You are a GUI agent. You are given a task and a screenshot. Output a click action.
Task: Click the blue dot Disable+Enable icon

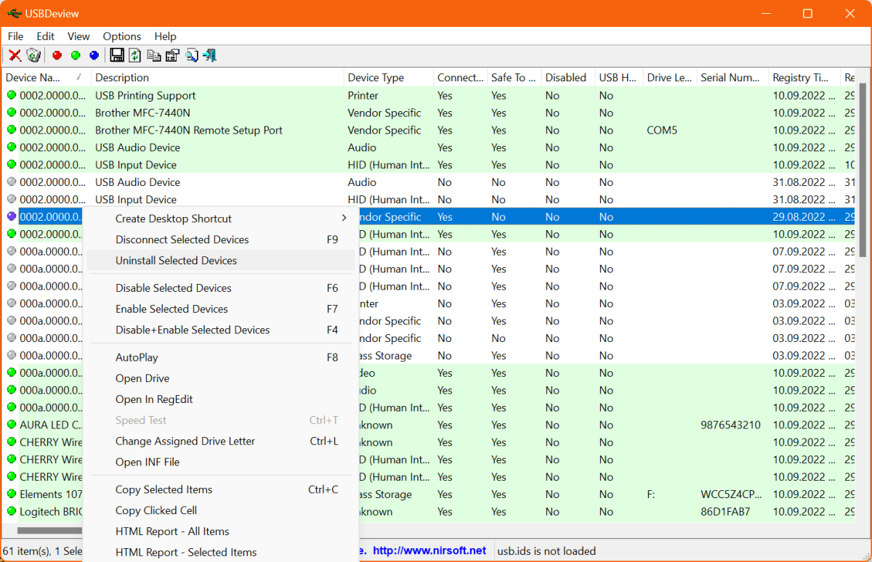pos(94,55)
